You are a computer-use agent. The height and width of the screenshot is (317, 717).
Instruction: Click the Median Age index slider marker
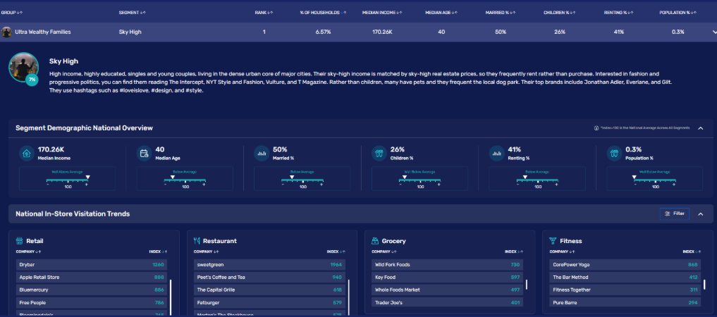(173, 177)
